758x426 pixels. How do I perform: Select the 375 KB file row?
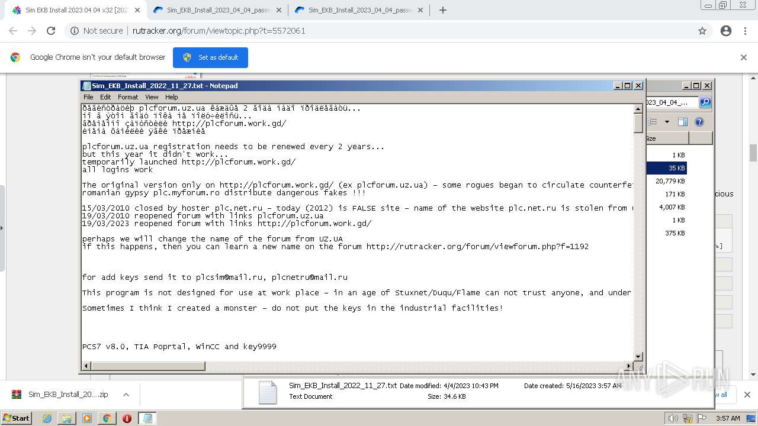[x=667, y=233]
